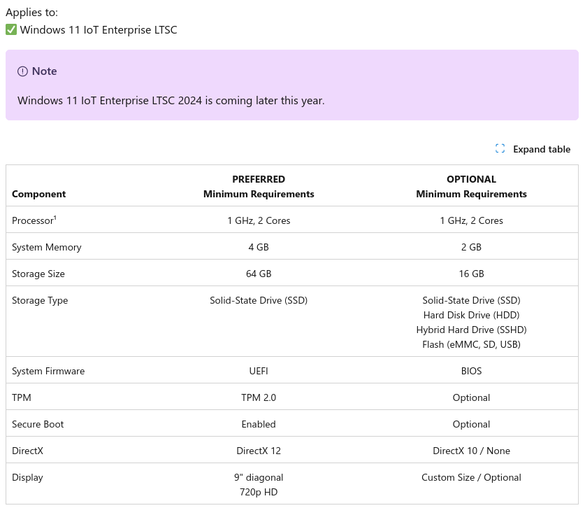Click the DirectX 10 / None cell

[x=471, y=451]
